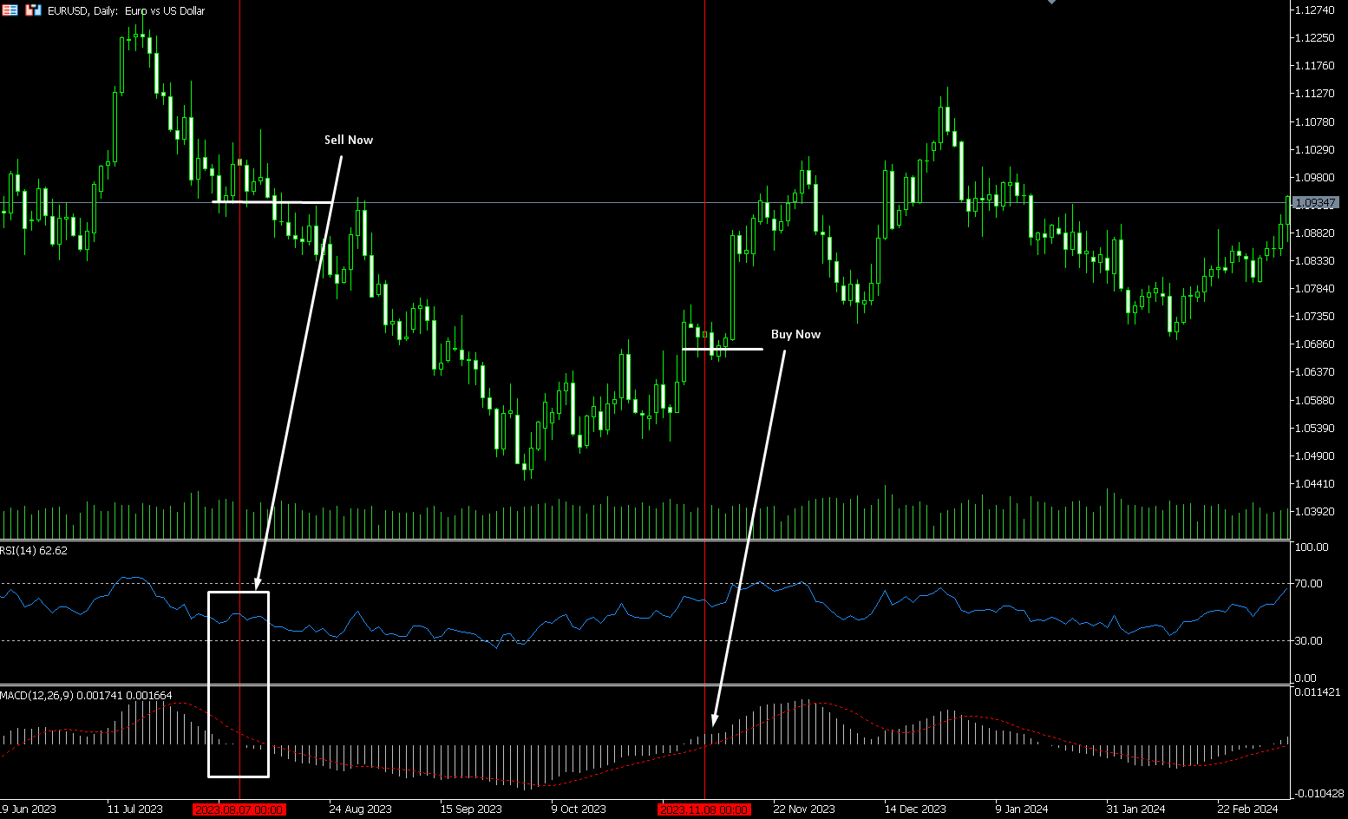Select the red 2023.11.08 date label
The height and width of the screenshot is (819, 1348).
703,809
